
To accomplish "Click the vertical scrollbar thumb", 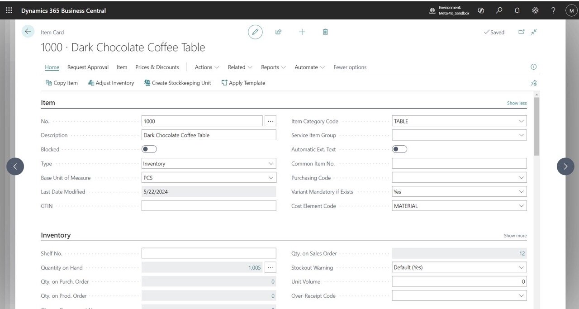I will click(537, 127).
